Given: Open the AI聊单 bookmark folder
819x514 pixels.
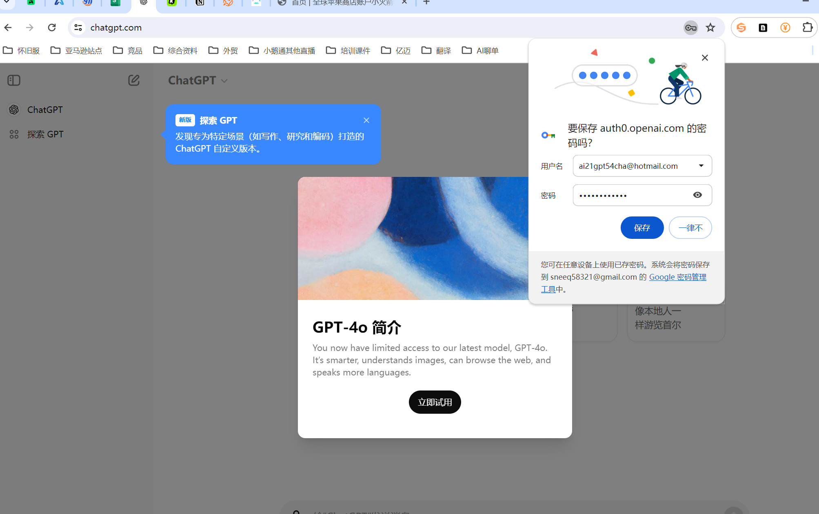Looking at the screenshot, I should coord(480,51).
